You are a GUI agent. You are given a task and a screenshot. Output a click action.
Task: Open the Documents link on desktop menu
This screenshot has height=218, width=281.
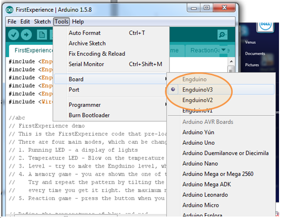pyautogui.click(x=255, y=54)
